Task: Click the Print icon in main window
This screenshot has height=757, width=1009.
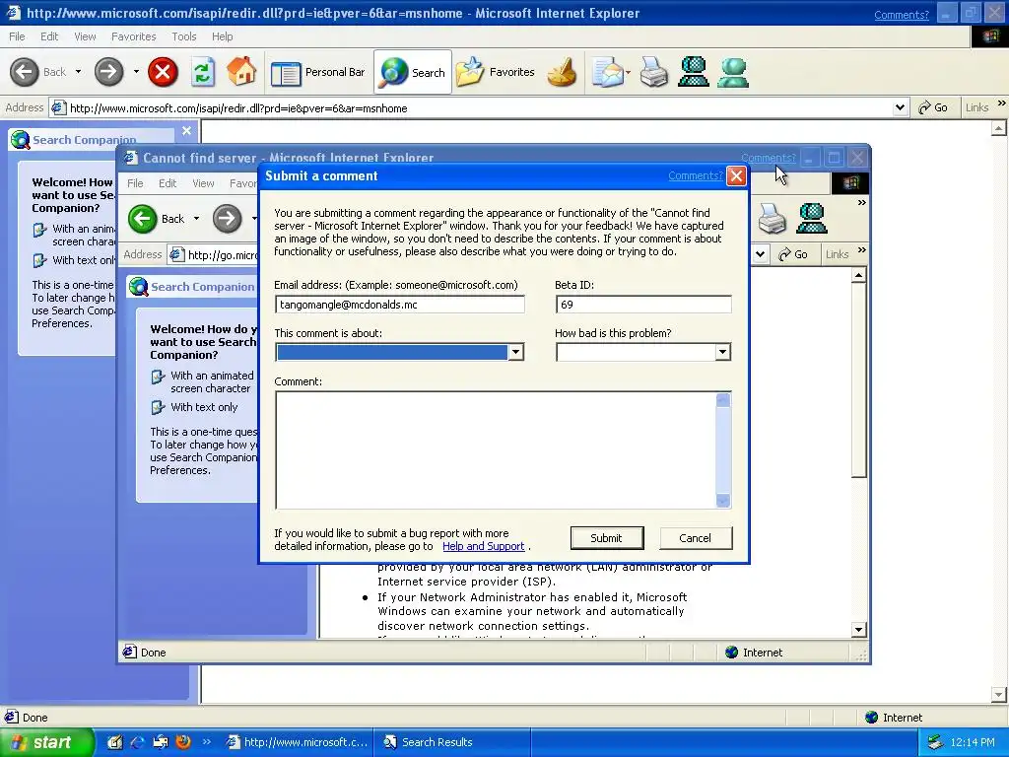Action: 654,72
